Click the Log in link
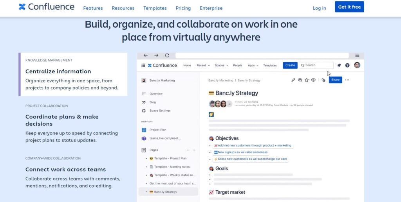This screenshot has height=202, width=401. click(320, 8)
